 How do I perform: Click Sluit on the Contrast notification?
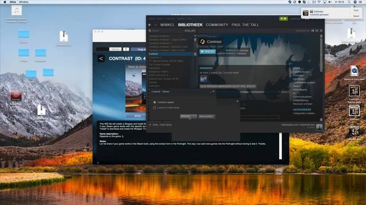click(x=356, y=10)
